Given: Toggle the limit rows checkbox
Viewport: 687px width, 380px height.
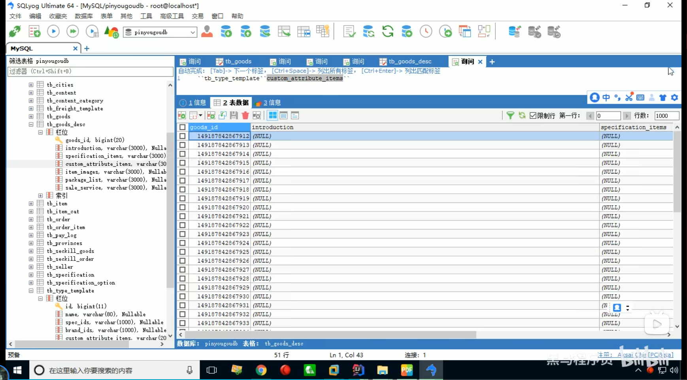Looking at the screenshot, I should 533,116.
